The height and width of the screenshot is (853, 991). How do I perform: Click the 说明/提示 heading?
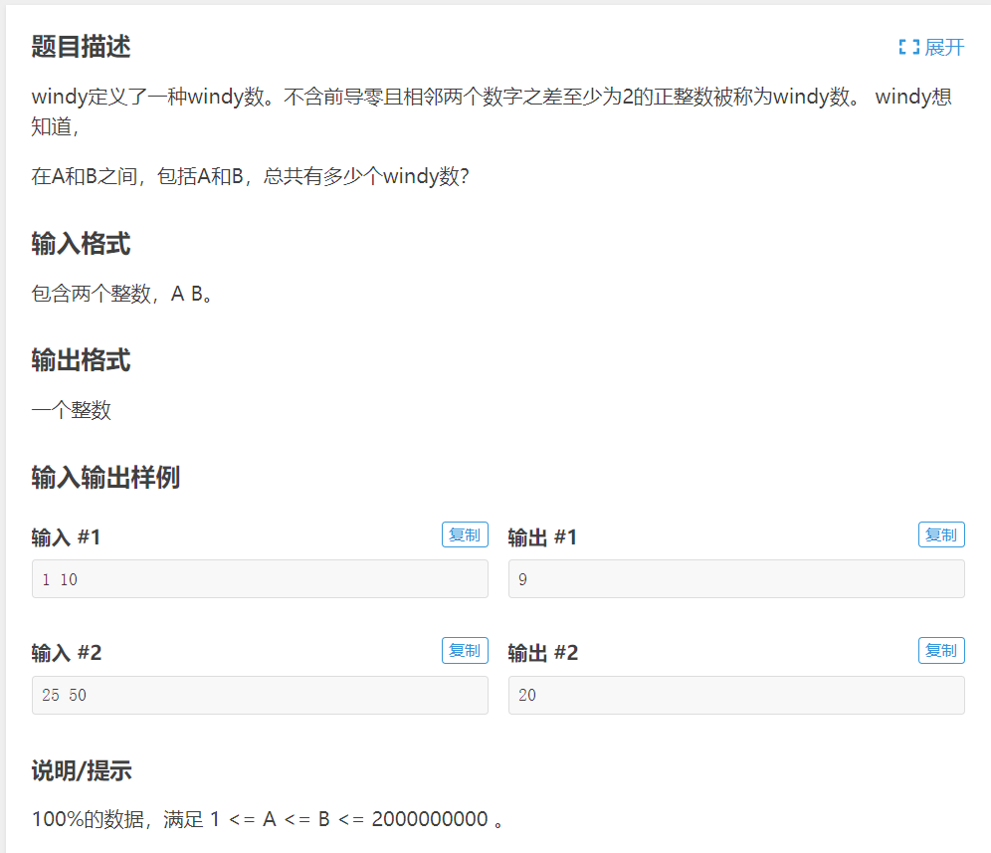point(82,770)
